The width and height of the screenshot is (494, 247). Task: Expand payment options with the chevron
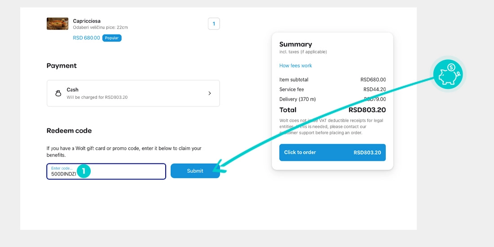coord(210,93)
